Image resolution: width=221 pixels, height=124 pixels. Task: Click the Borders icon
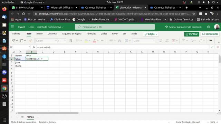click(78, 41)
